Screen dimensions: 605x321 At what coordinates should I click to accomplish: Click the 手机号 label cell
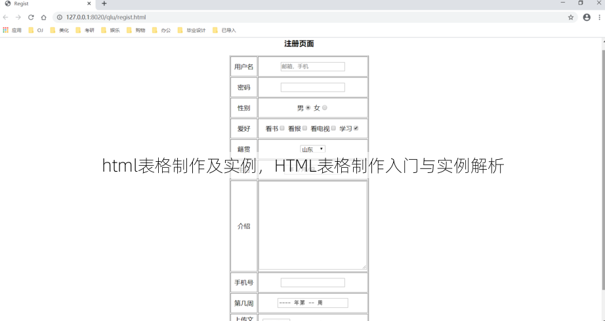pyautogui.click(x=244, y=283)
